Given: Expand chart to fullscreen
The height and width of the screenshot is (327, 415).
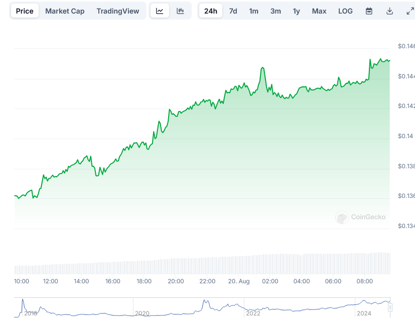Looking at the screenshot, I should click(x=410, y=11).
